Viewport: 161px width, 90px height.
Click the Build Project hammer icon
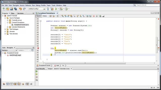click(x=48, y=9)
